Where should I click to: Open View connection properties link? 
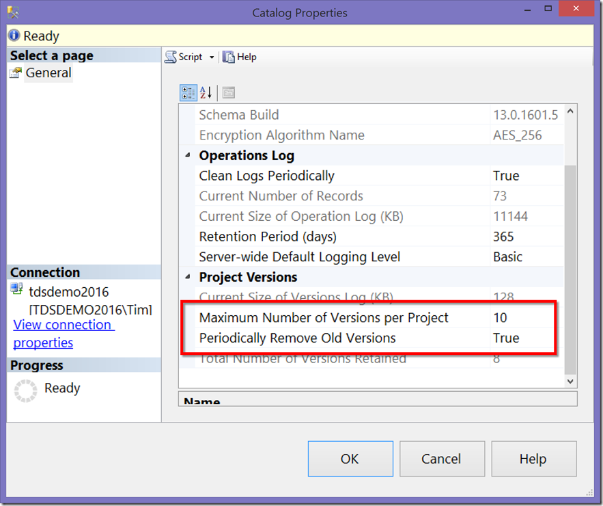point(64,325)
